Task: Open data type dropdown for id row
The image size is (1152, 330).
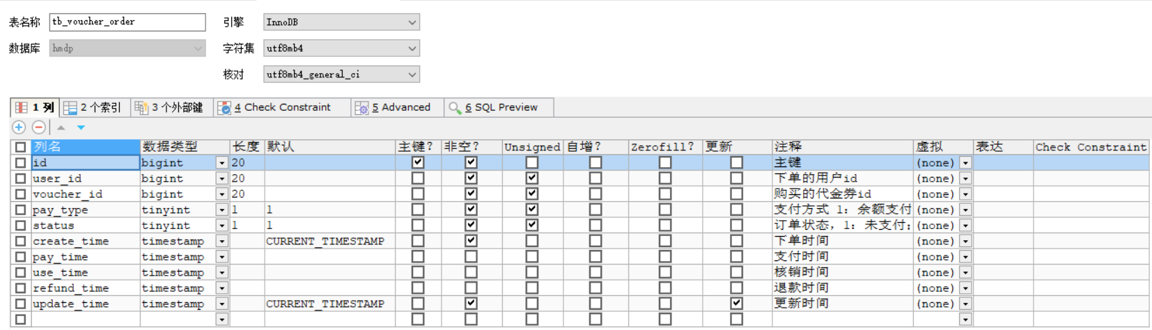Action: tap(222, 163)
